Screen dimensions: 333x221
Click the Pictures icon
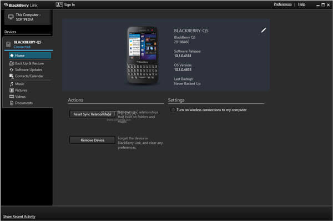[12, 91]
